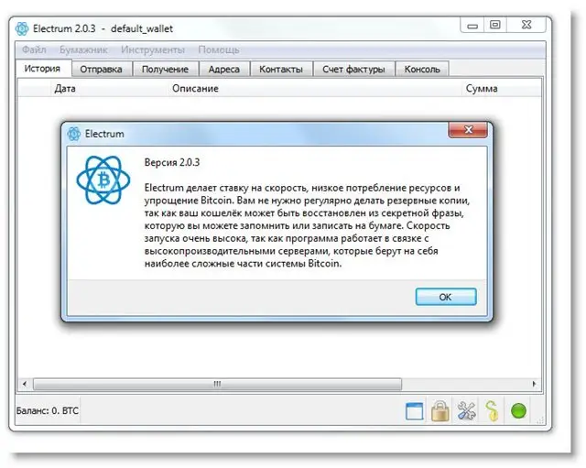This screenshot has width=586, height=468.
Task: Click the Electrum logo in the main title bar
Action: click(22, 28)
